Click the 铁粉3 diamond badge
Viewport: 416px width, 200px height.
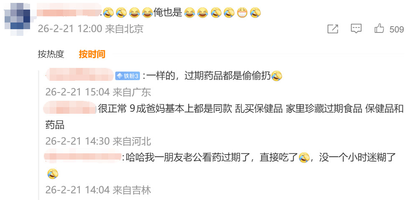[x=128, y=76]
